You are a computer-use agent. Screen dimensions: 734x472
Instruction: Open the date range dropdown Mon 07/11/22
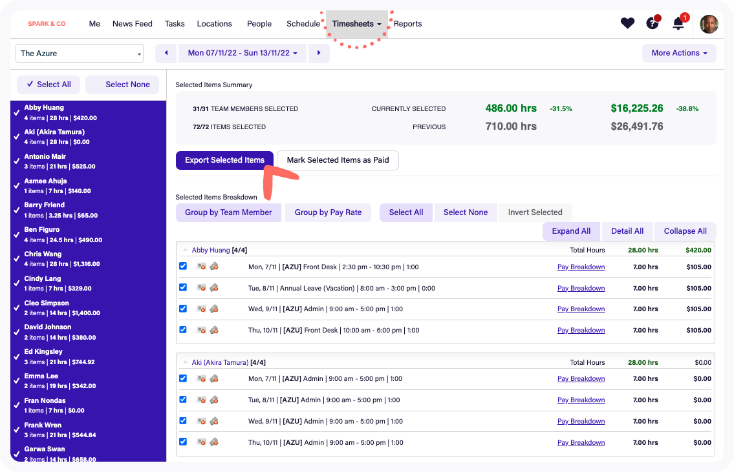click(x=243, y=54)
